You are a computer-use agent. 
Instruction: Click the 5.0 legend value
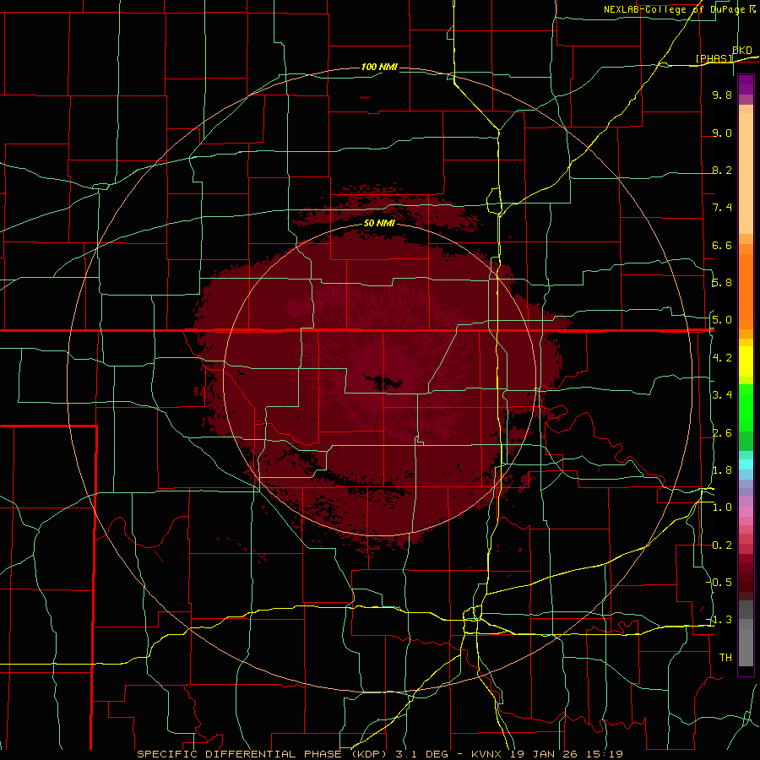[722, 320]
